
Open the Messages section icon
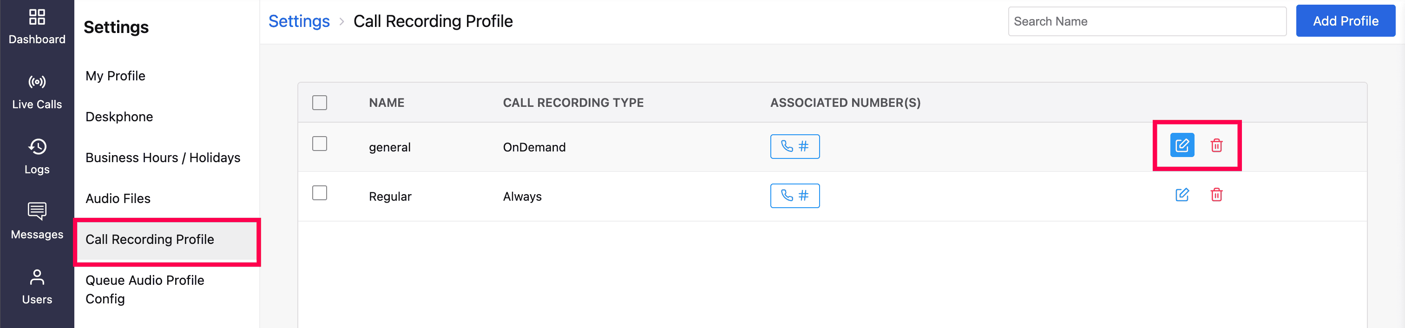point(37,211)
